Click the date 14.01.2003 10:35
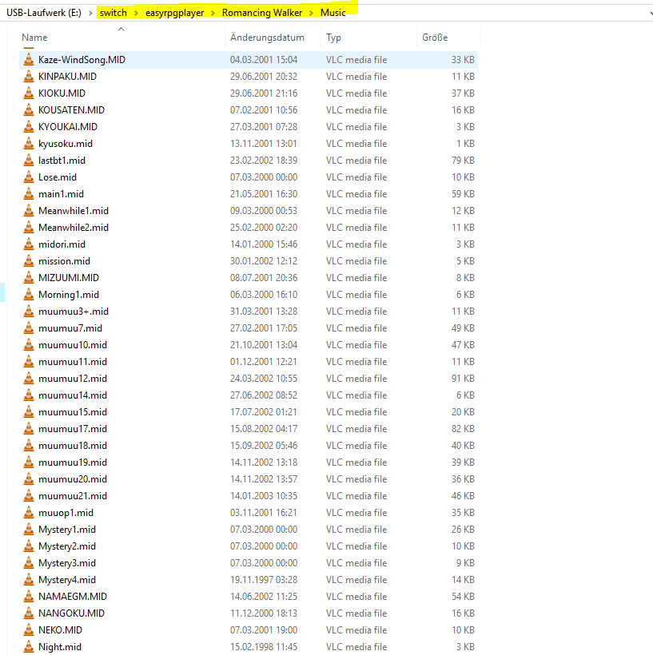The image size is (653, 655). point(264,495)
